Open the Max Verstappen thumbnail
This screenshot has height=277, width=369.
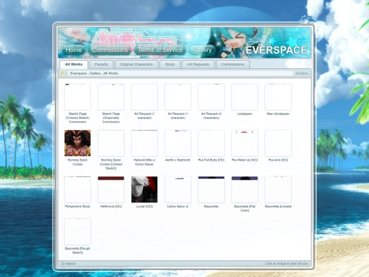point(278,97)
